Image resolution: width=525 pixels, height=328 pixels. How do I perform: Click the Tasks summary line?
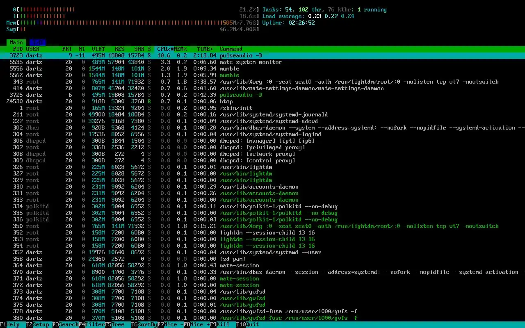(324, 9)
